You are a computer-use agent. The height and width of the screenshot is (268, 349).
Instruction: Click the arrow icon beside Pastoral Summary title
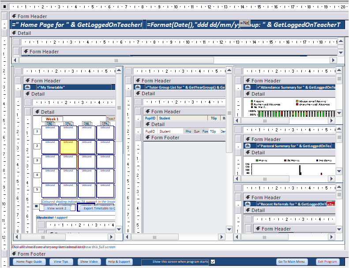(248, 145)
